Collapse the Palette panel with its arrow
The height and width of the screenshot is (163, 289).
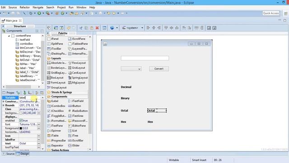click(x=48, y=33)
